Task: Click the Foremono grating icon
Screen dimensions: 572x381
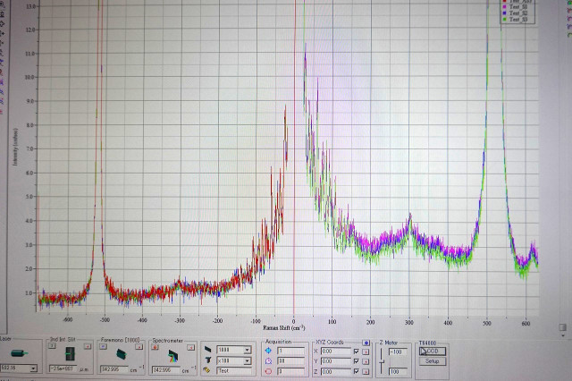Action: pyautogui.click(x=120, y=354)
